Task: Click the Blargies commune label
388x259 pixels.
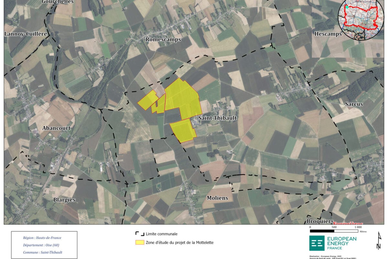Action: [64, 200]
